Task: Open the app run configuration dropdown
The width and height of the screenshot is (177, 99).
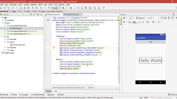Action: (56, 8)
